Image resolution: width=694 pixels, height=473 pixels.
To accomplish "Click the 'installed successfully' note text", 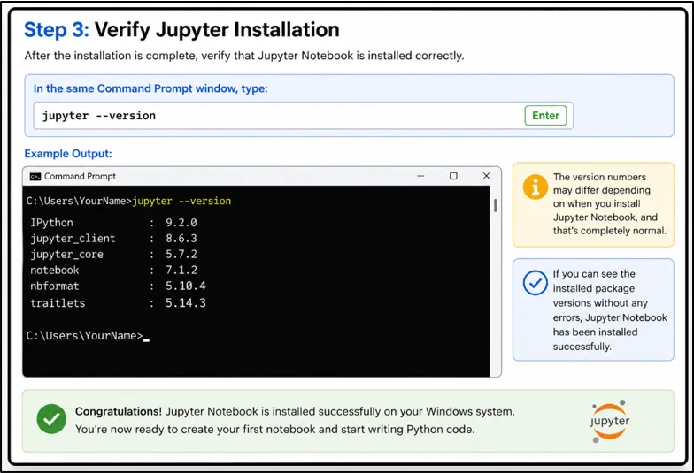I will click(x=609, y=309).
